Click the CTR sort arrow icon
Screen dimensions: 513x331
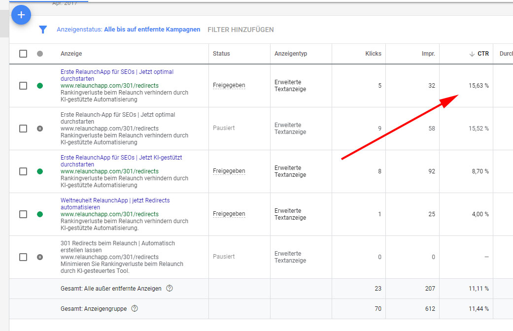472,54
